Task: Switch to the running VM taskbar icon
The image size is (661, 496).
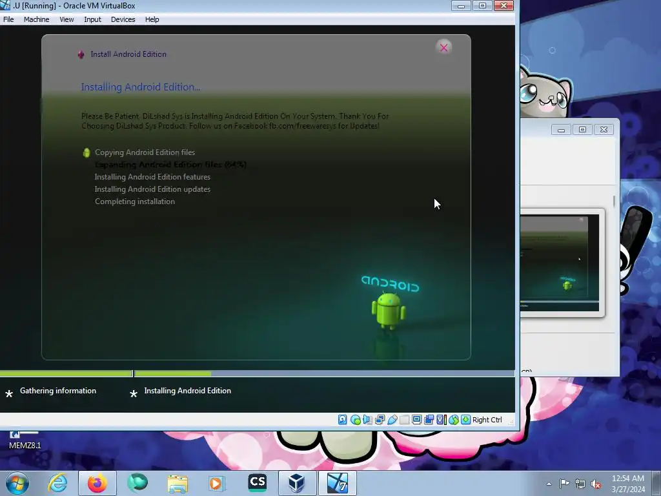Action: click(x=337, y=483)
